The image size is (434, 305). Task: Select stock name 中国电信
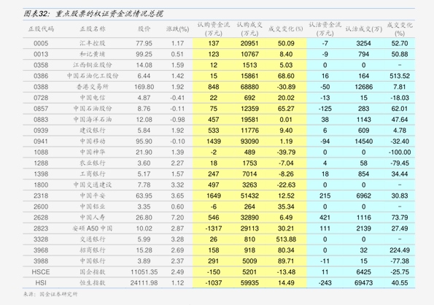click(93, 98)
